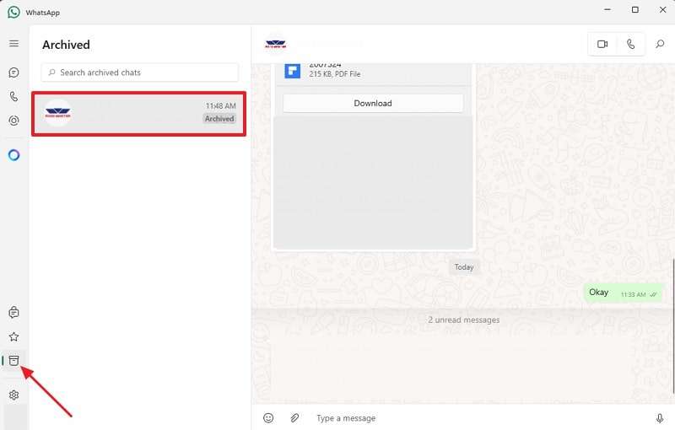Open Starred messages from the sidebar
675x430 pixels.
[13, 336]
